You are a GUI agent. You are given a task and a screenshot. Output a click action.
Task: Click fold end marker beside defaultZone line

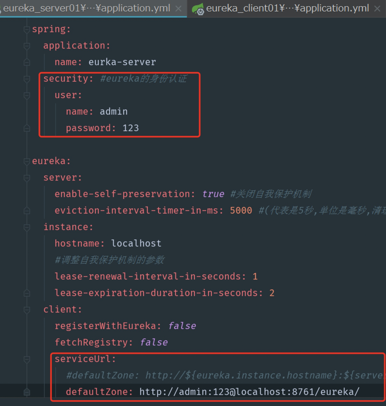point(26,392)
